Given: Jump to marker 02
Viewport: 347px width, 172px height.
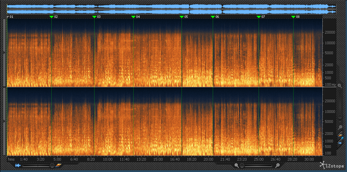Looking at the screenshot, I should point(52,16).
